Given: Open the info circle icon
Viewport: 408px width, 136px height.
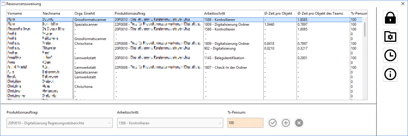Looking at the screenshot, I should pos(391,74).
